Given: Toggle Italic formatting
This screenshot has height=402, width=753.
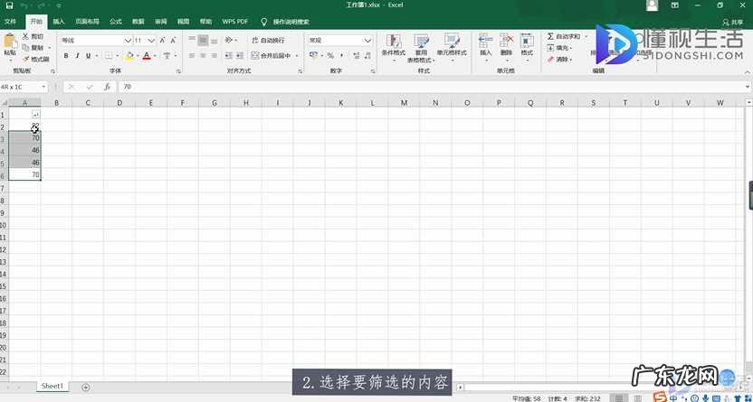Looking at the screenshot, I should coord(77,56).
